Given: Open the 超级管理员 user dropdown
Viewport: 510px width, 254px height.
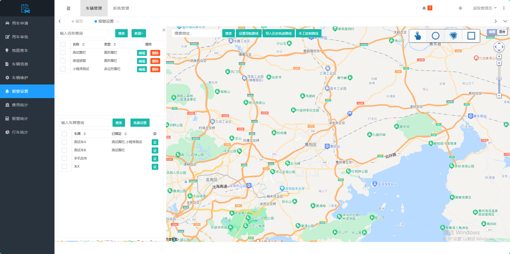Looking at the screenshot, I should [485, 8].
